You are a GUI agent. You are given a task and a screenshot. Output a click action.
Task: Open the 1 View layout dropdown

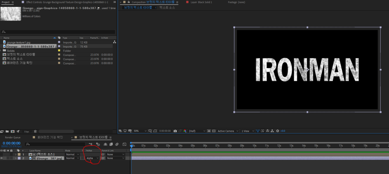coord(248,131)
